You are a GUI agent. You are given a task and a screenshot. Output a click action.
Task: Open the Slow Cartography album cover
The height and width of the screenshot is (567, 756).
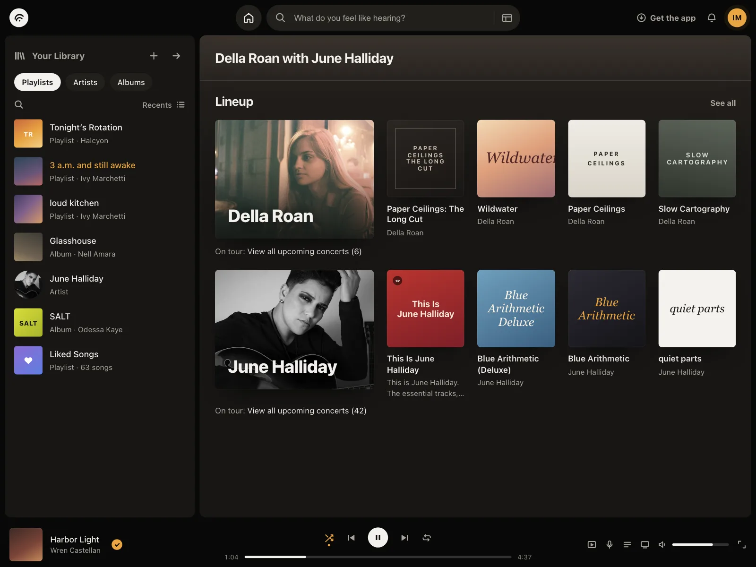[x=697, y=158]
